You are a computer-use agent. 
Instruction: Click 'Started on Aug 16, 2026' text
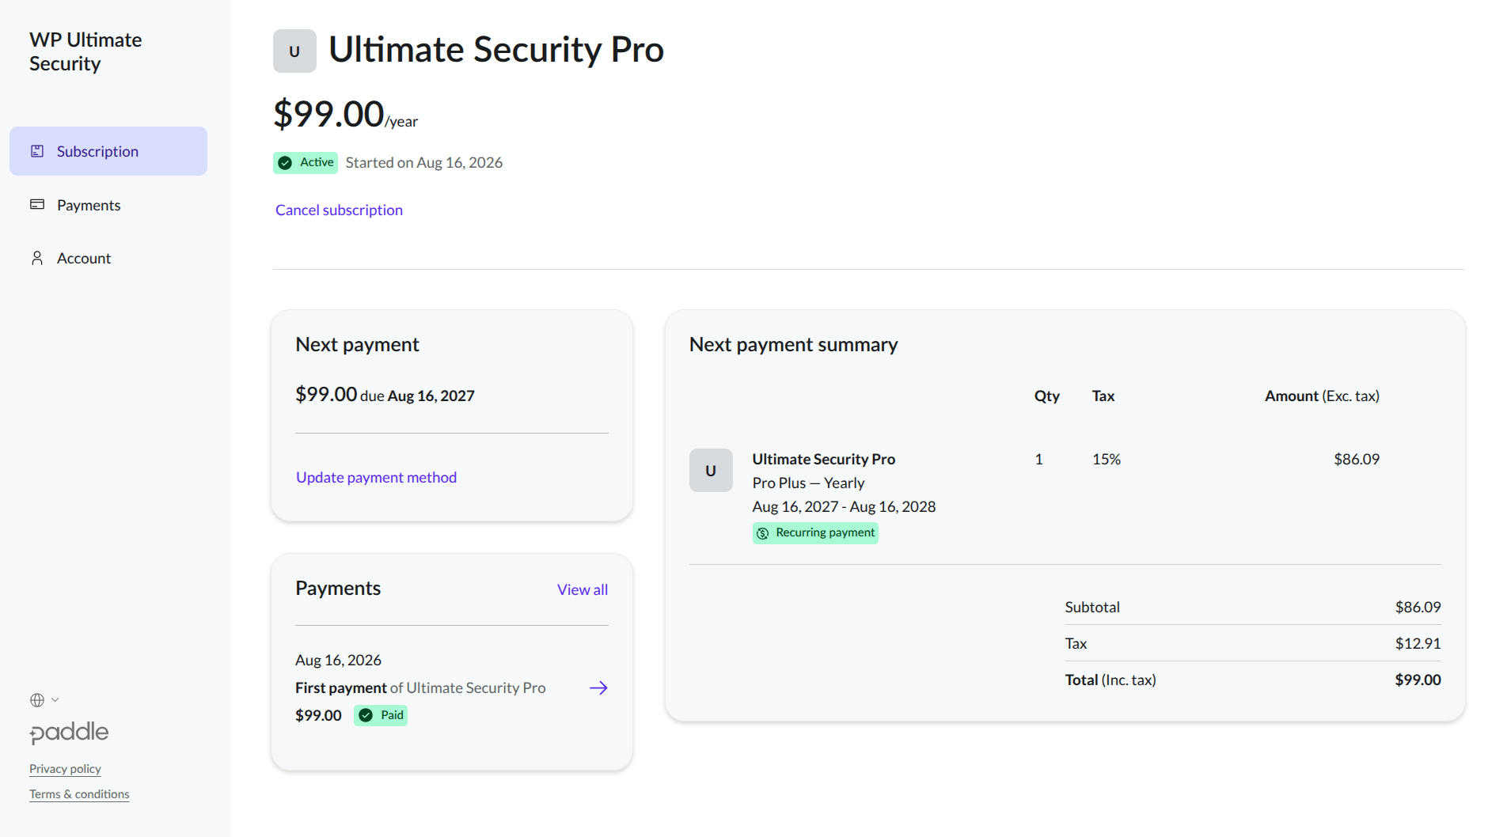click(x=423, y=162)
